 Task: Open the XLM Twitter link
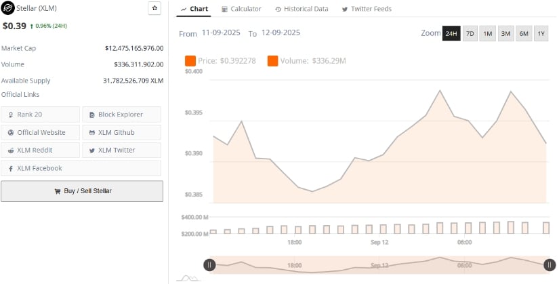[x=121, y=150]
